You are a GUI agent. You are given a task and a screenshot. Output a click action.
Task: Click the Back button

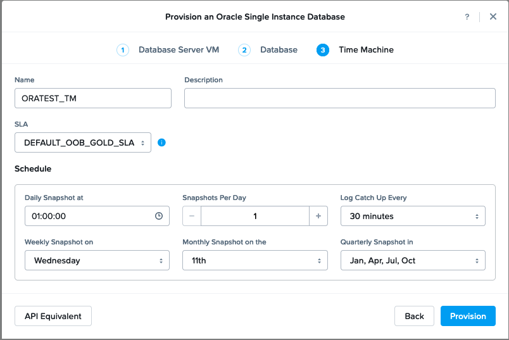coord(414,316)
